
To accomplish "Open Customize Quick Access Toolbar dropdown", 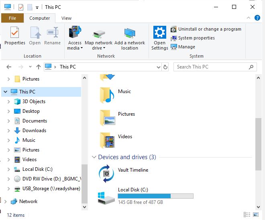I will point(37,8).
